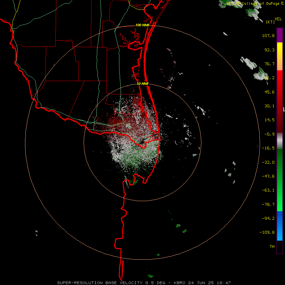Click the TH legend label

pos(272,247)
